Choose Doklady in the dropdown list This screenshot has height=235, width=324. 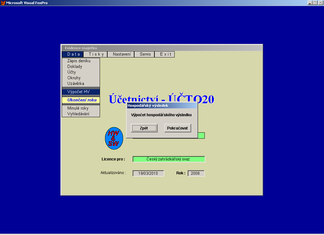[81, 66]
